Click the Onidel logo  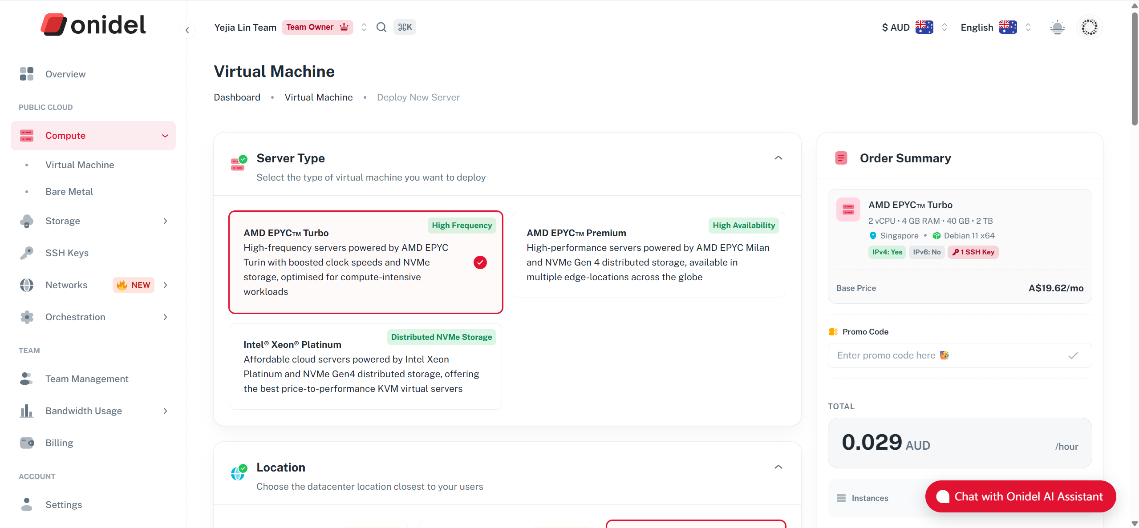pyautogui.click(x=93, y=25)
